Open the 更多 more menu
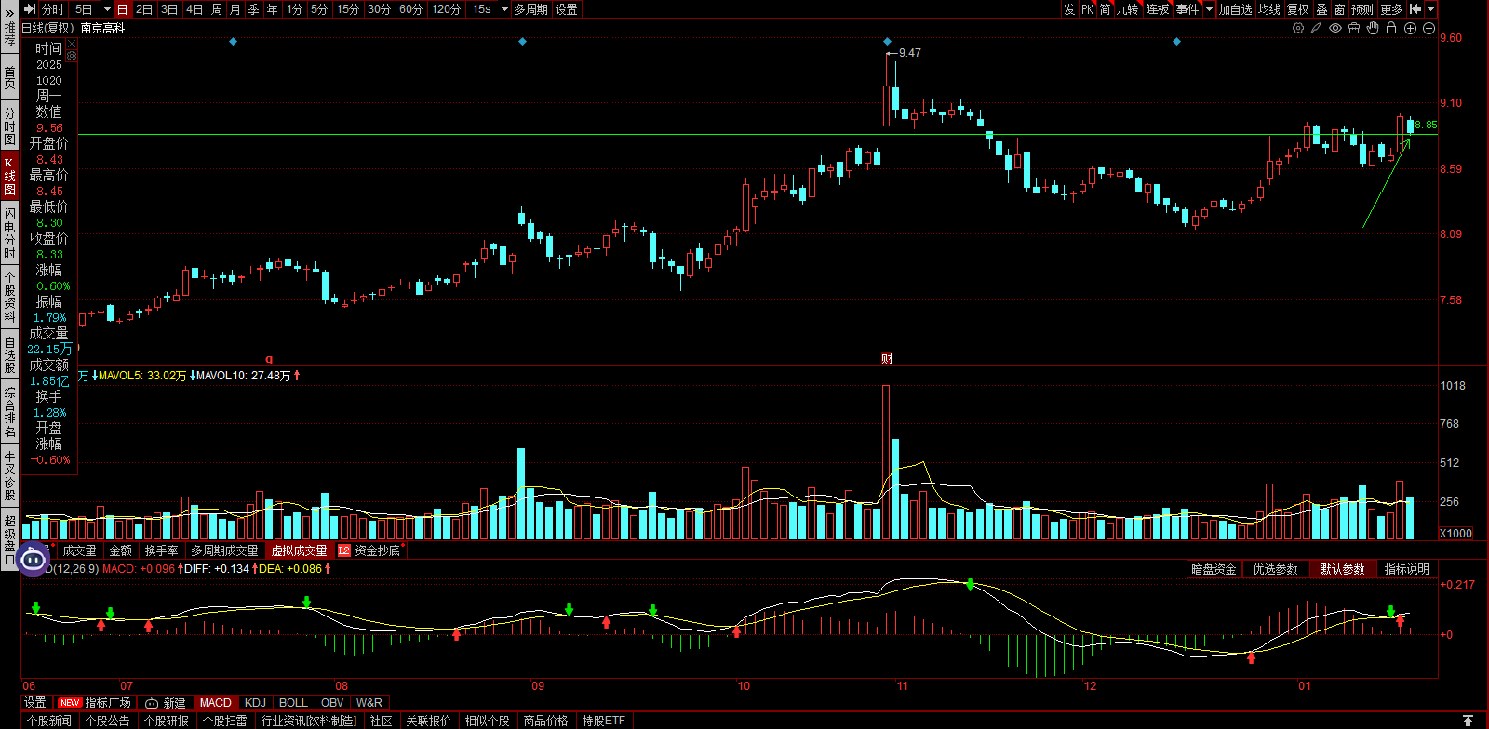Screen dimensions: 1489x729 click(x=1391, y=9)
